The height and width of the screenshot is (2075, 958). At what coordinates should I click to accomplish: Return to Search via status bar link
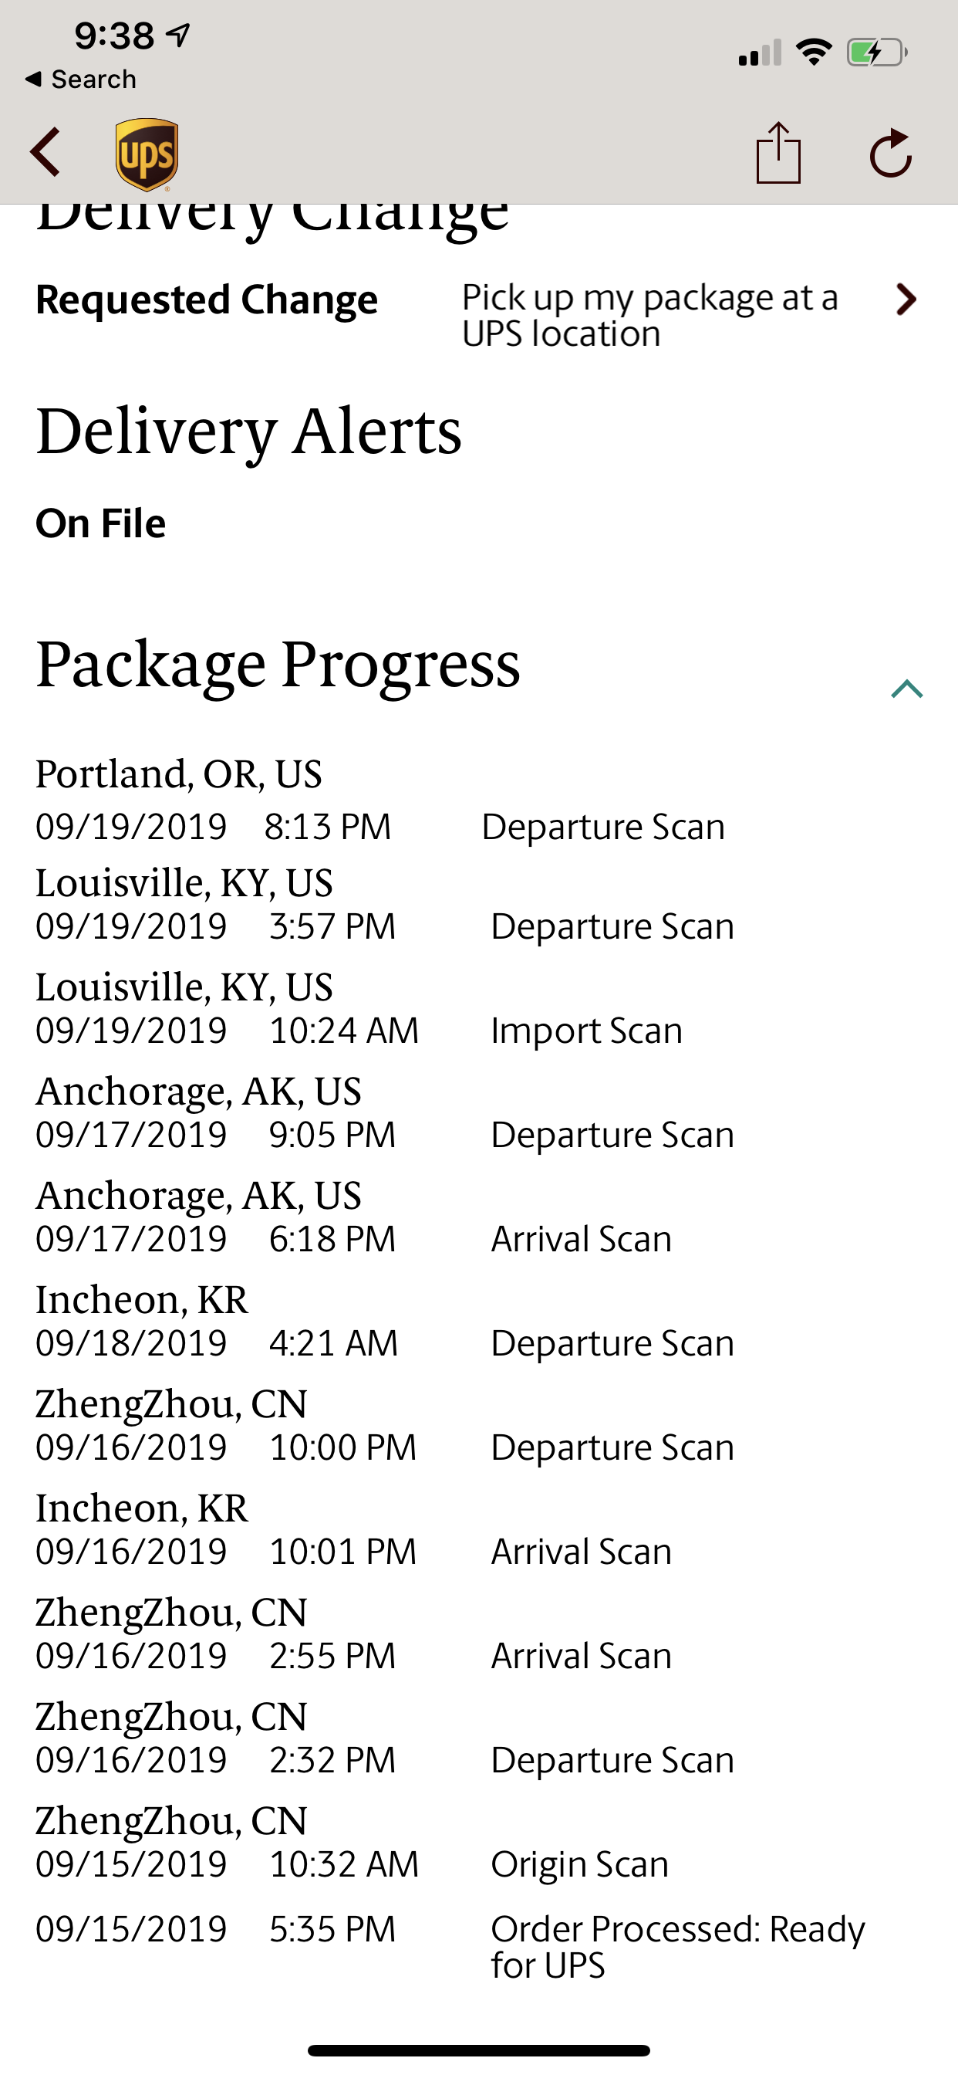click(x=81, y=79)
